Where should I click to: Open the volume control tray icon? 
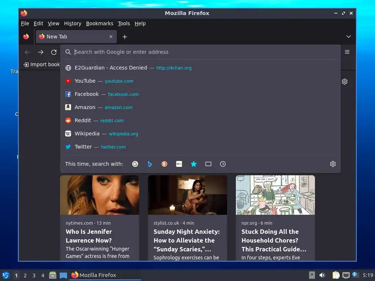click(322, 275)
